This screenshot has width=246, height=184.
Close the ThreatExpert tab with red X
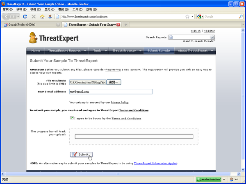click(x=118, y=25)
